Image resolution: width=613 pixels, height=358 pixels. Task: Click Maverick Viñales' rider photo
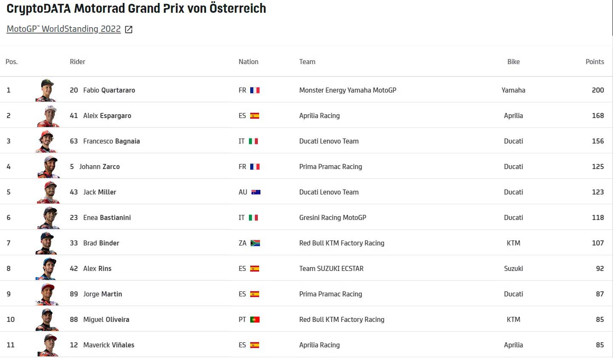click(48, 345)
